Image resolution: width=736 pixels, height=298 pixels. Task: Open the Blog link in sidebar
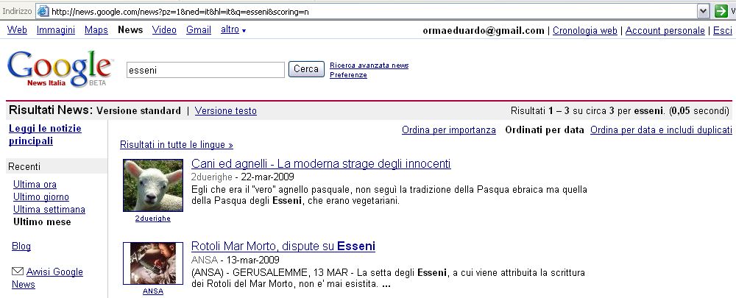pos(21,246)
